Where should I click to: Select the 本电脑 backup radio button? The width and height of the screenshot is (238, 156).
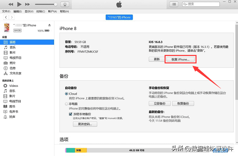(x=66, y=104)
